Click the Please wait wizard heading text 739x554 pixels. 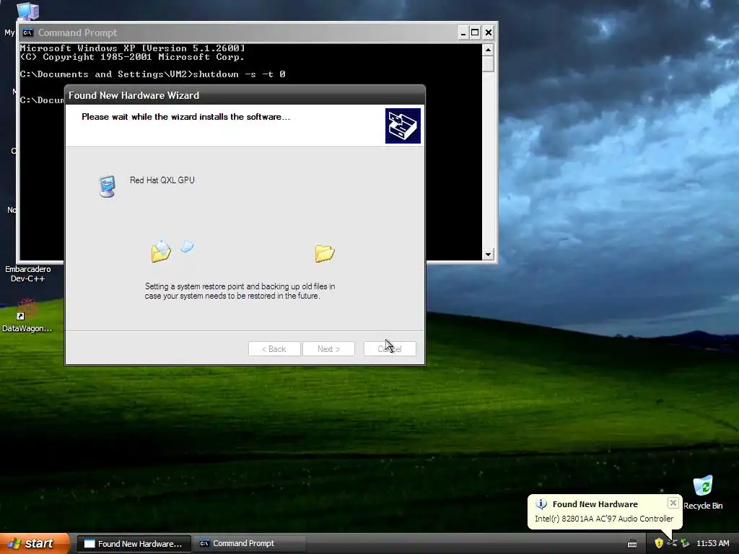[x=185, y=117]
